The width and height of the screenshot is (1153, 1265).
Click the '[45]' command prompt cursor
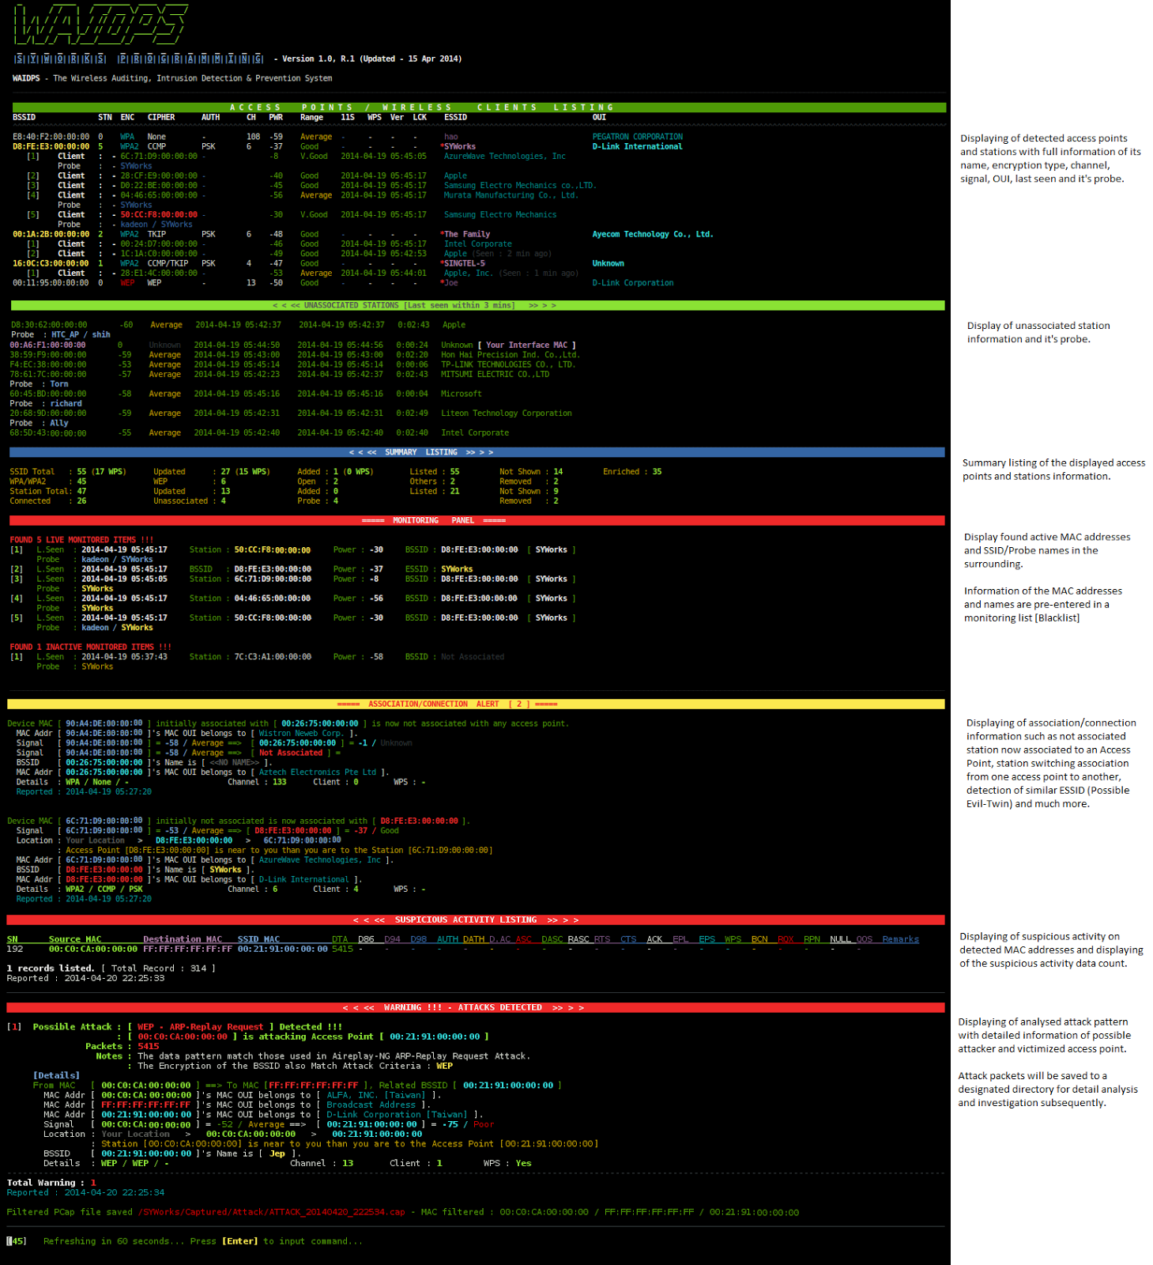[x=16, y=1241]
